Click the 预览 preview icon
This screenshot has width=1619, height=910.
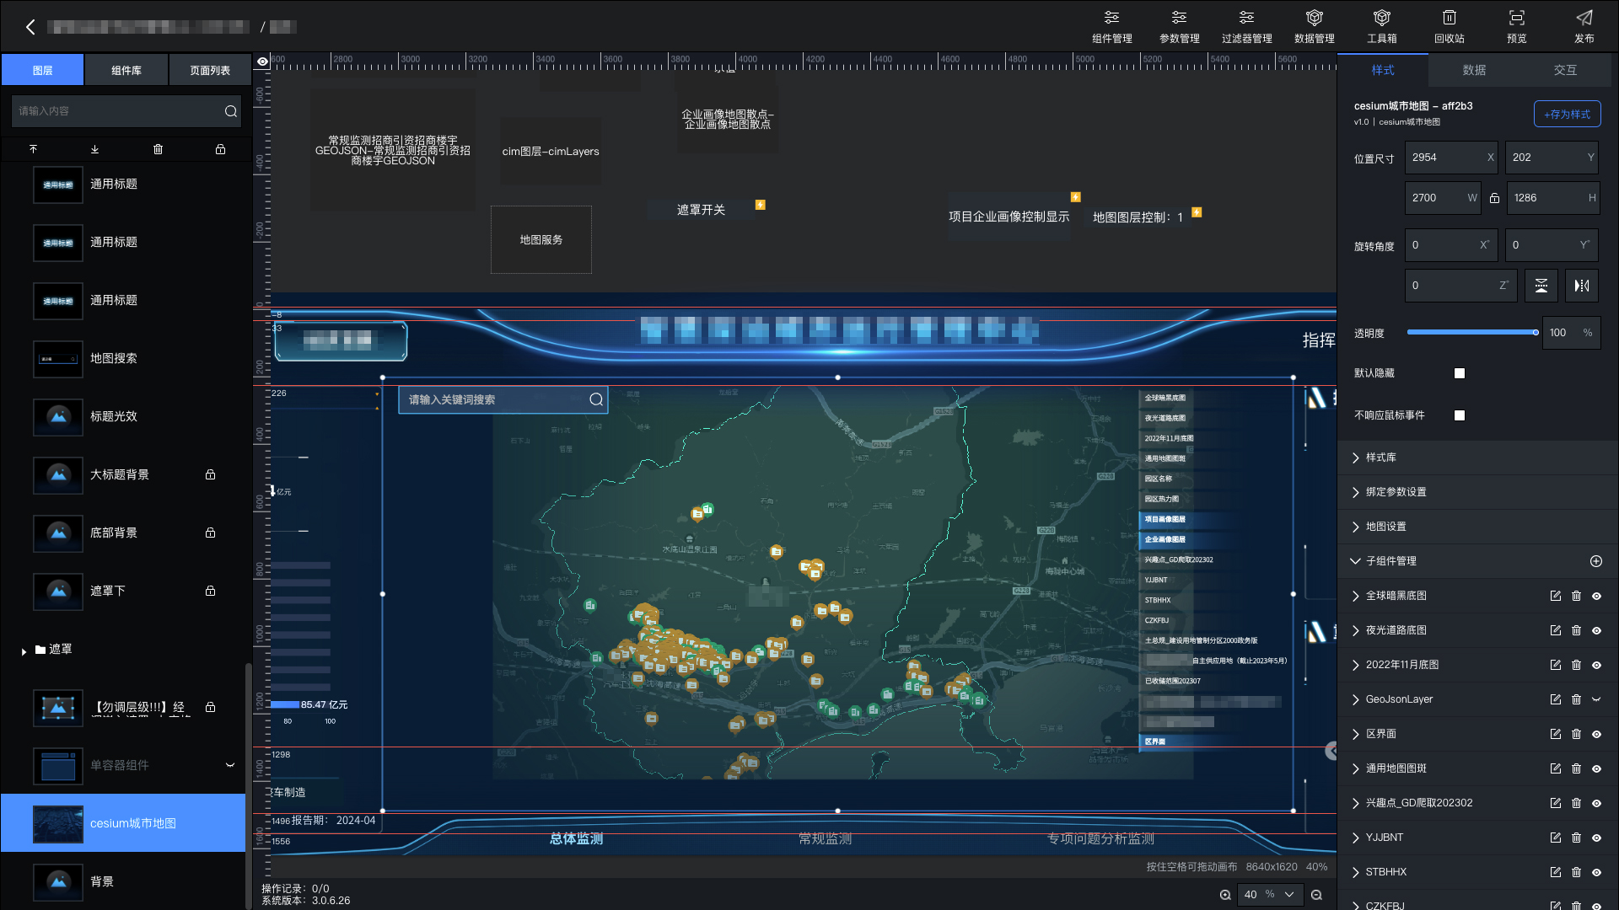click(1516, 19)
